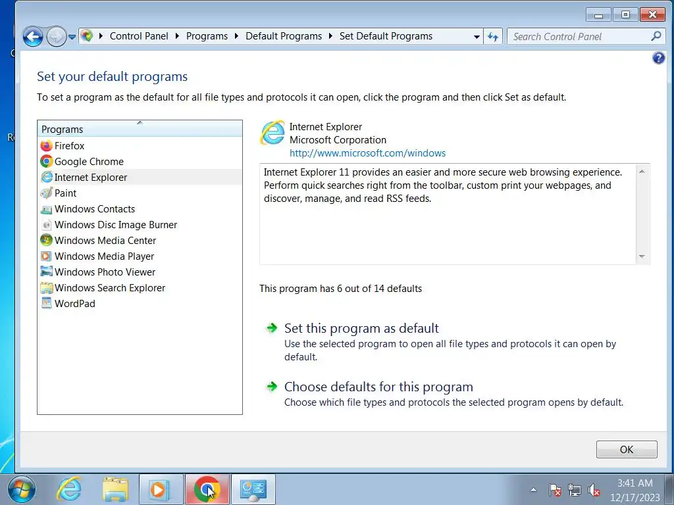Select the Windows Contacts row text

click(x=95, y=209)
